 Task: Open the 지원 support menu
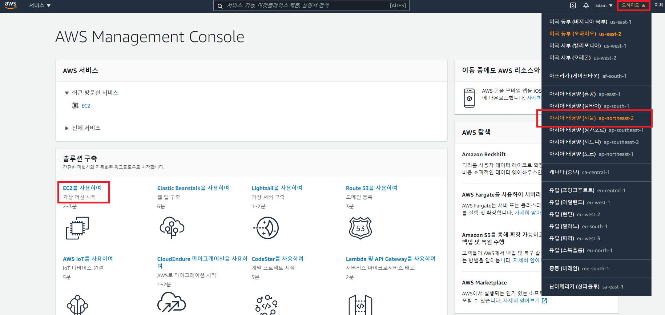point(658,5)
